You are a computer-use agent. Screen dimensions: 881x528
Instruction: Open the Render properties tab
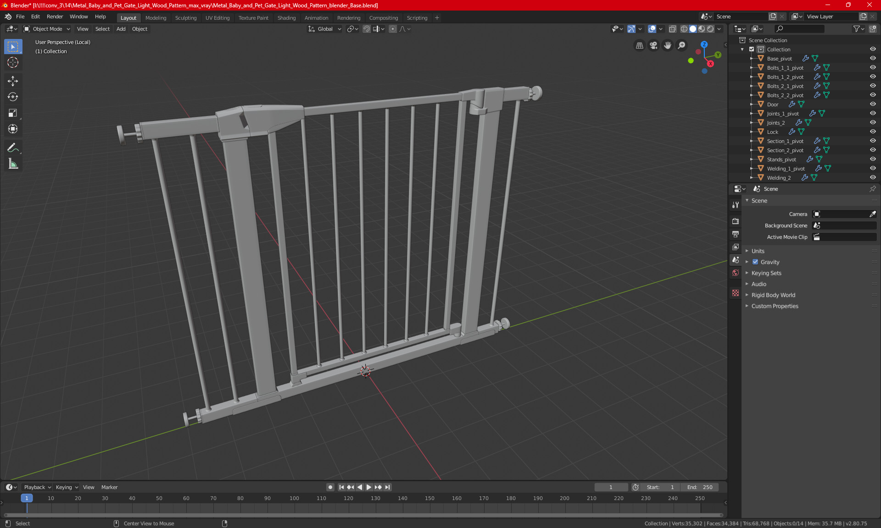[736, 221]
